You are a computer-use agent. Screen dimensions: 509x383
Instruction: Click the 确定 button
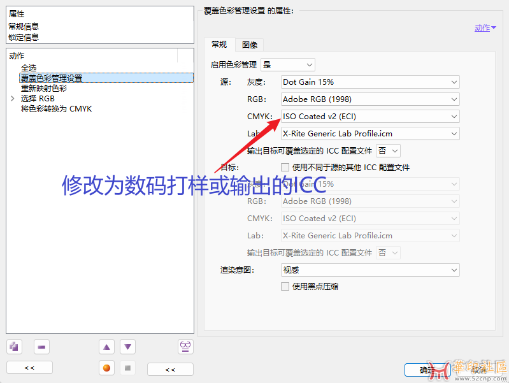427,370
